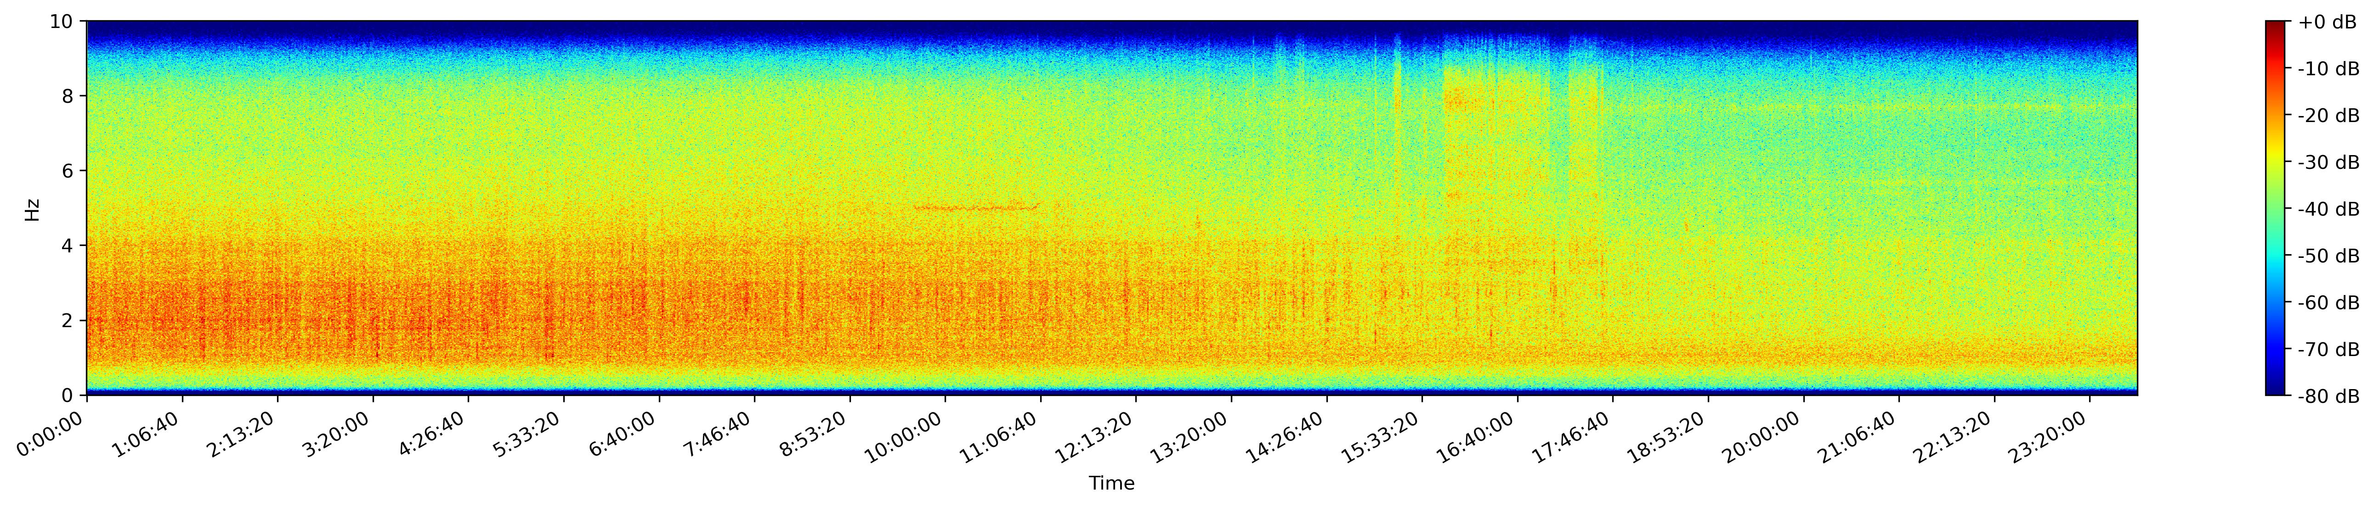
Task: Click the 8 Hz y-axis tick label
Action: point(69,96)
